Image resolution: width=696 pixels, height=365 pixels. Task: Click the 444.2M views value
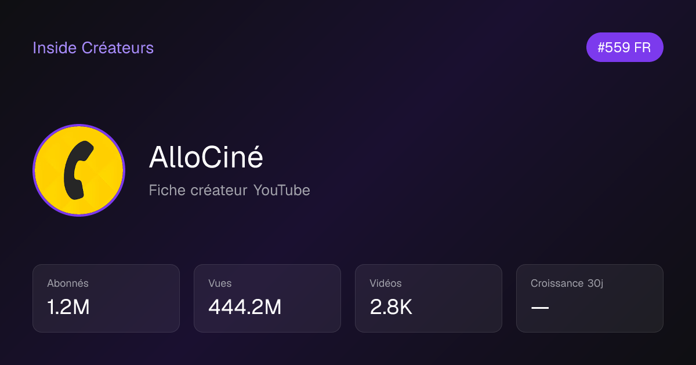pos(245,307)
